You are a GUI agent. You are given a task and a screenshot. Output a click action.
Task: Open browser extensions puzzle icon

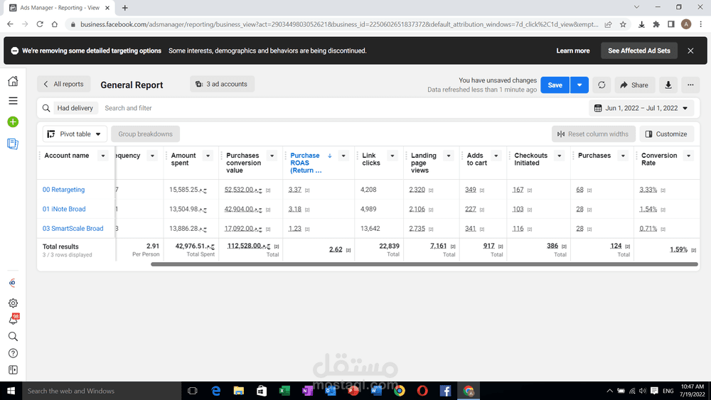tap(656, 24)
